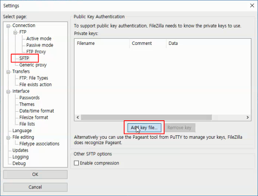Confirm settings with OK button
The height and width of the screenshot is (196, 258).
[x=35, y=174]
